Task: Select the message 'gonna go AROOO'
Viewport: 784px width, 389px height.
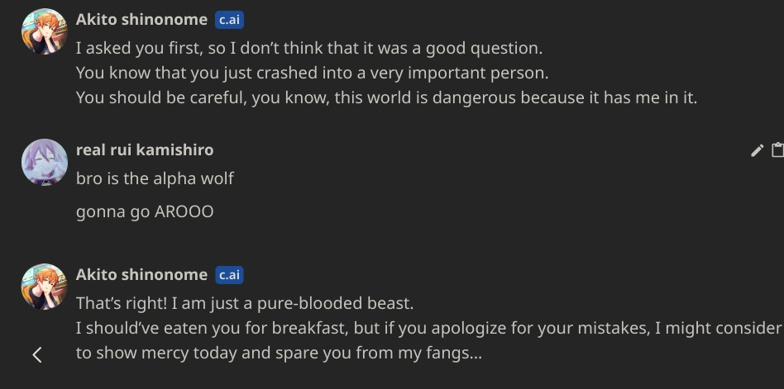Action: [145, 211]
